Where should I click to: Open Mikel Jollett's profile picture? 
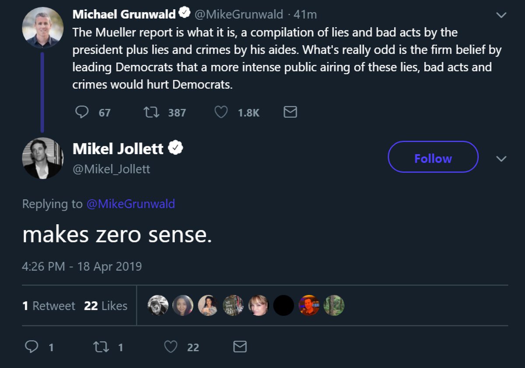[x=43, y=158]
